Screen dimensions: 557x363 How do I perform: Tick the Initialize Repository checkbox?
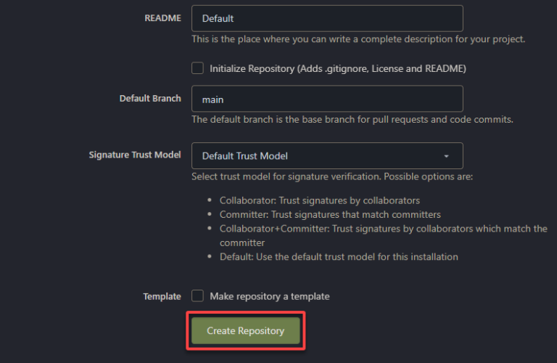coord(197,68)
